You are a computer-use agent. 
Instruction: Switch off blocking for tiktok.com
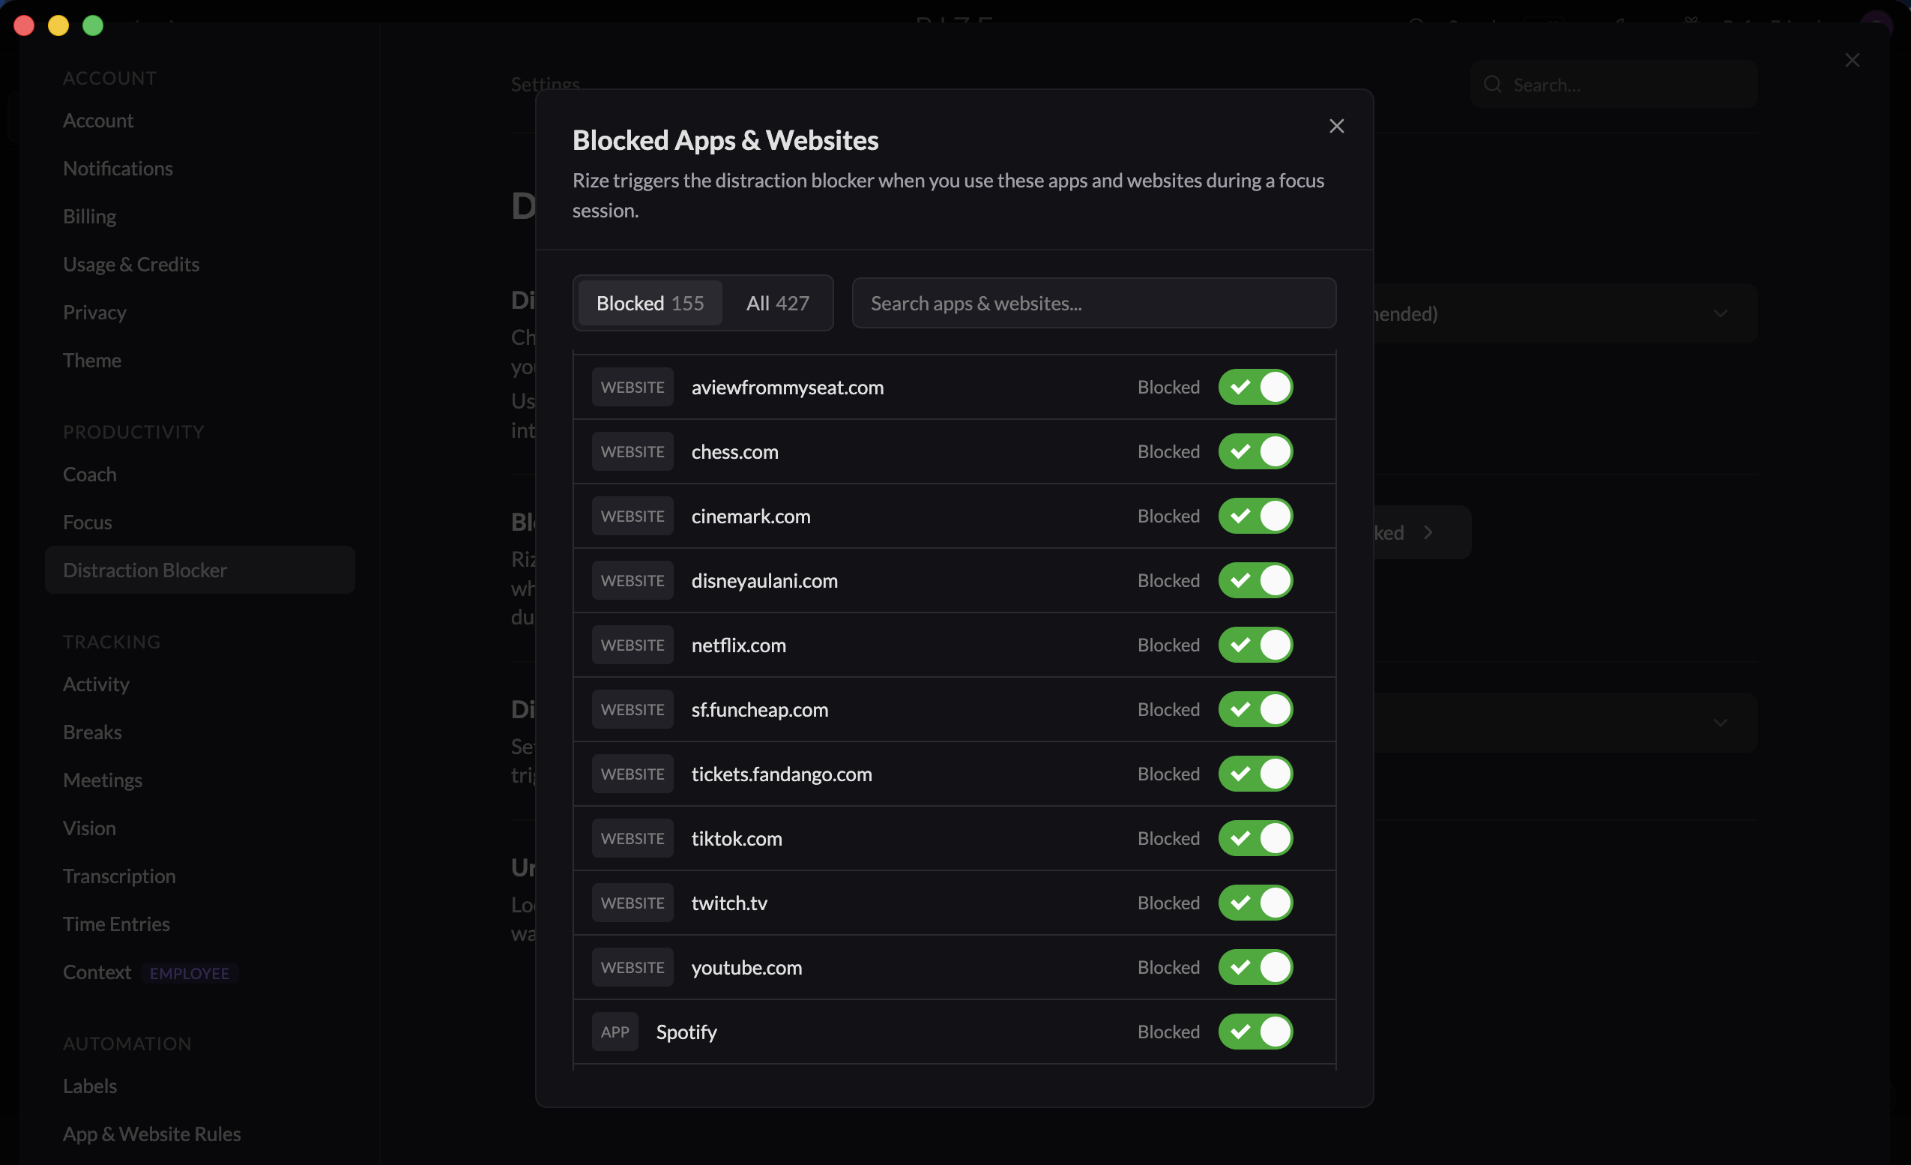1255,837
